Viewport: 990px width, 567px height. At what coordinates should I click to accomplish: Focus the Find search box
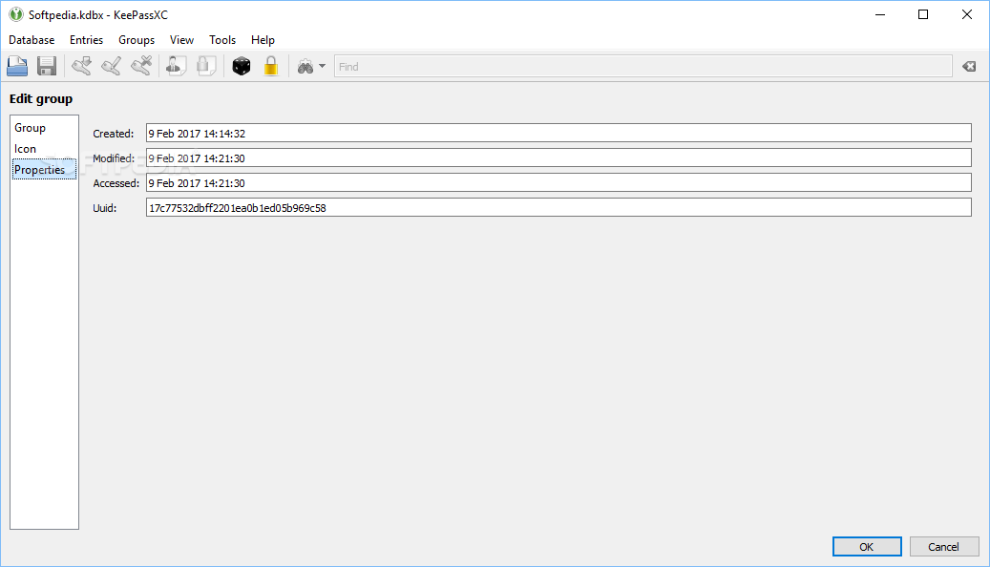click(x=642, y=66)
